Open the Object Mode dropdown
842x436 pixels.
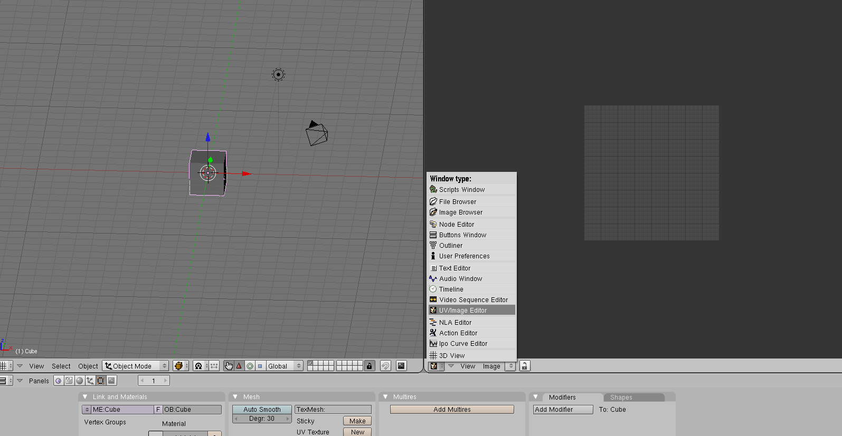pyautogui.click(x=136, y=366)
